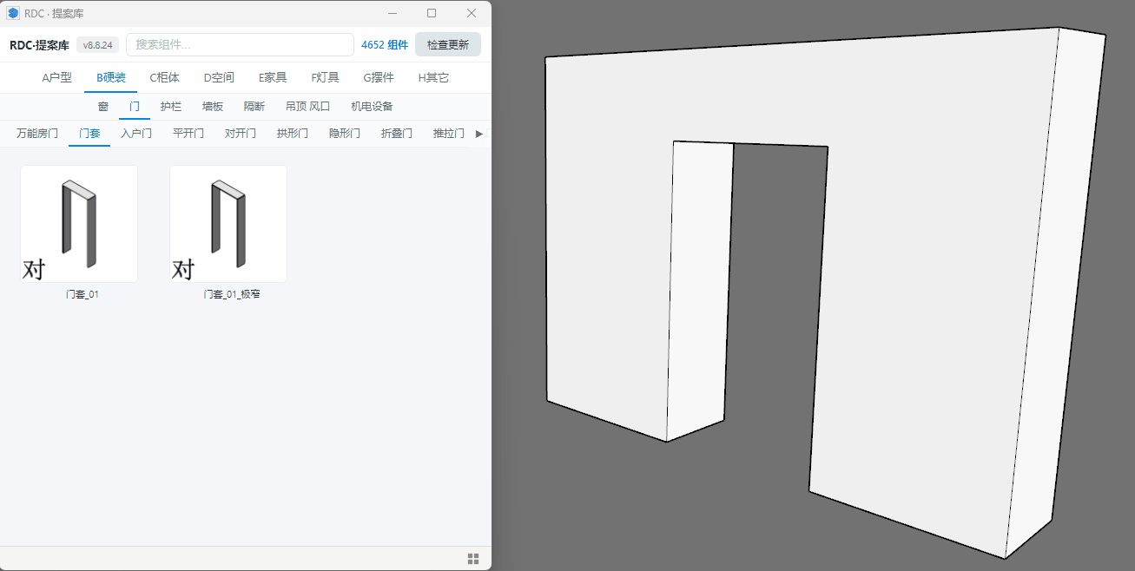Click the RDC app logo icon

(13, 13)
